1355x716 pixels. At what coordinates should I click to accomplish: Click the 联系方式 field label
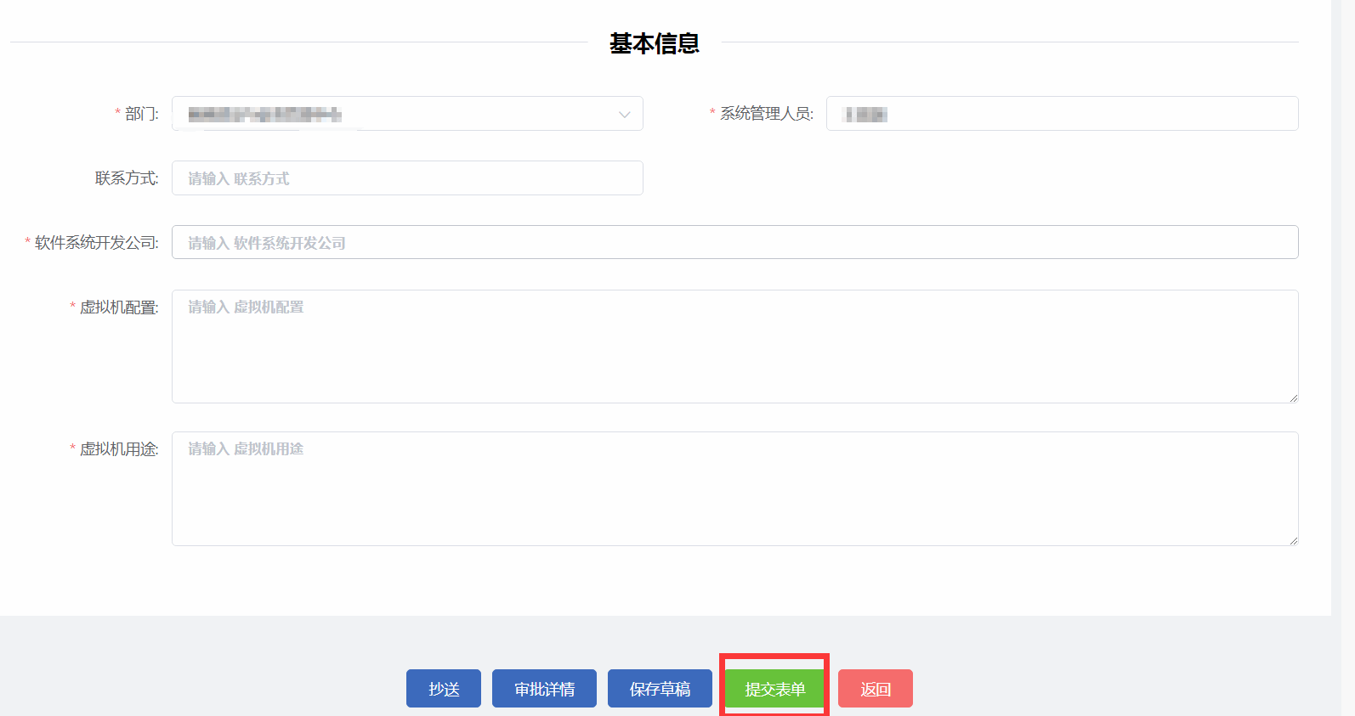pyautogui.click(x=126, y=178)
